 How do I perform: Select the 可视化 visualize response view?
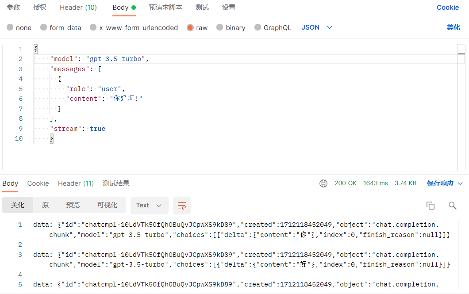107,205
